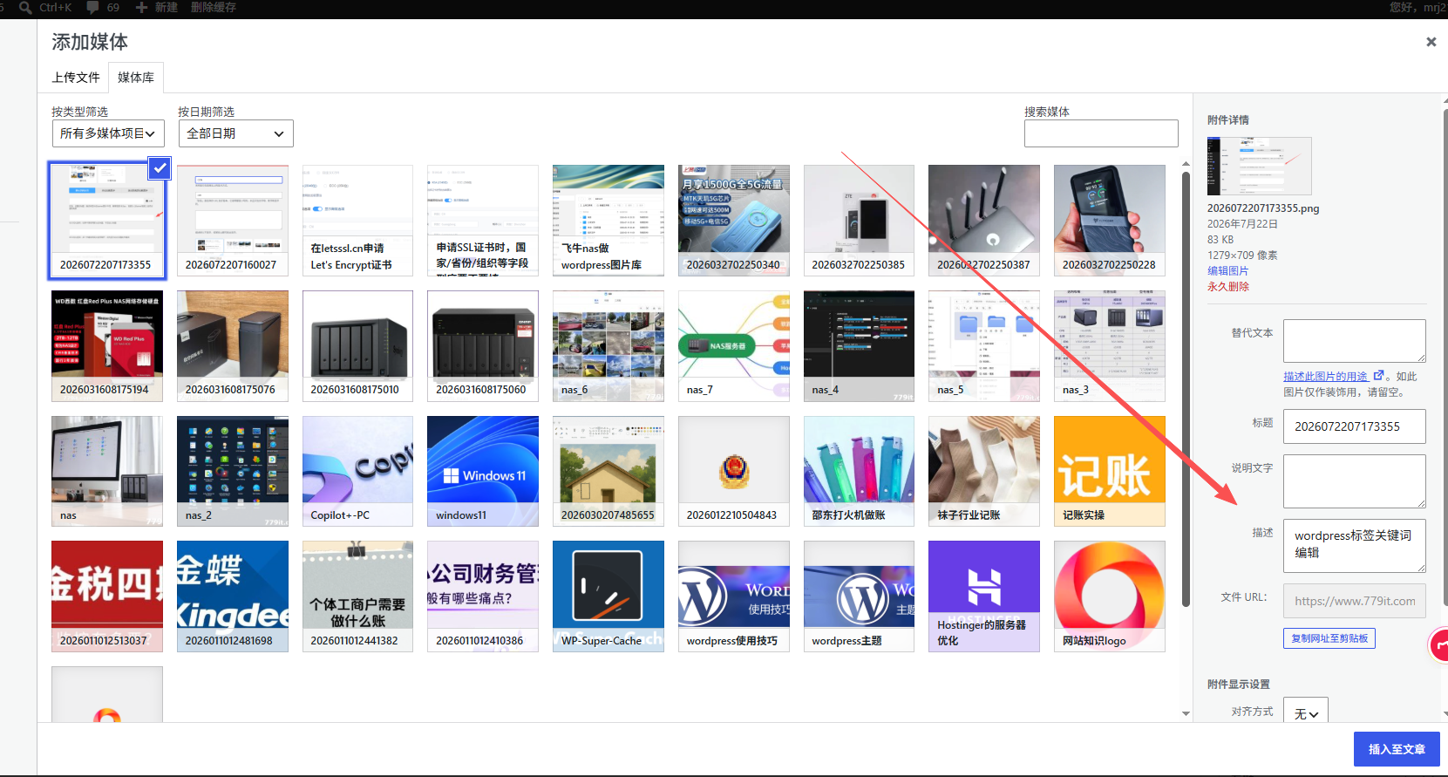Click the 插入至文章 button

tap(1397, 749)
